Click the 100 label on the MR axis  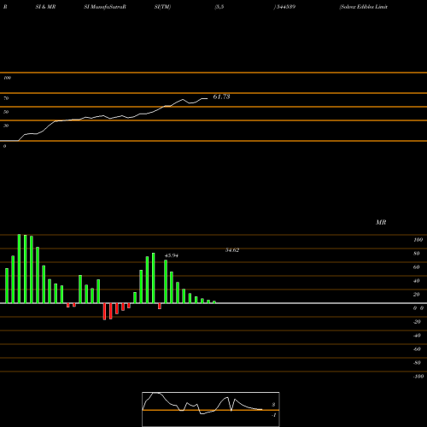[x=418, y=240]
